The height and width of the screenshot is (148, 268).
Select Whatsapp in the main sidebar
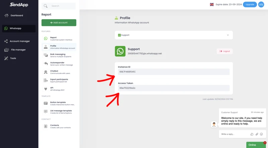[19, 28]
